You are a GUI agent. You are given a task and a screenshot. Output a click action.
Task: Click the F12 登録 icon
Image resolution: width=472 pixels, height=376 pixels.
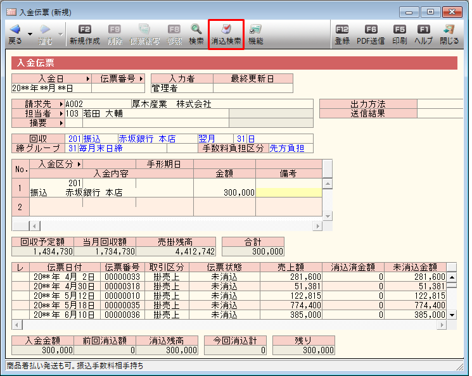click(x=342, y=30)
